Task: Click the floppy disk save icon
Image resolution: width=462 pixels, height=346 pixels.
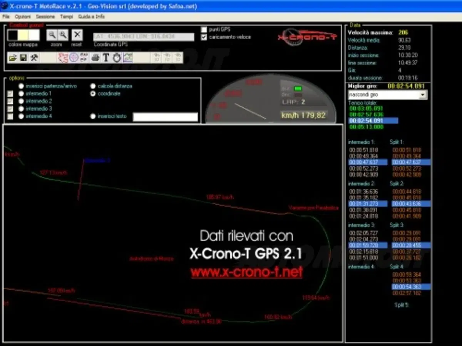Action: click(x=23, y=58)
